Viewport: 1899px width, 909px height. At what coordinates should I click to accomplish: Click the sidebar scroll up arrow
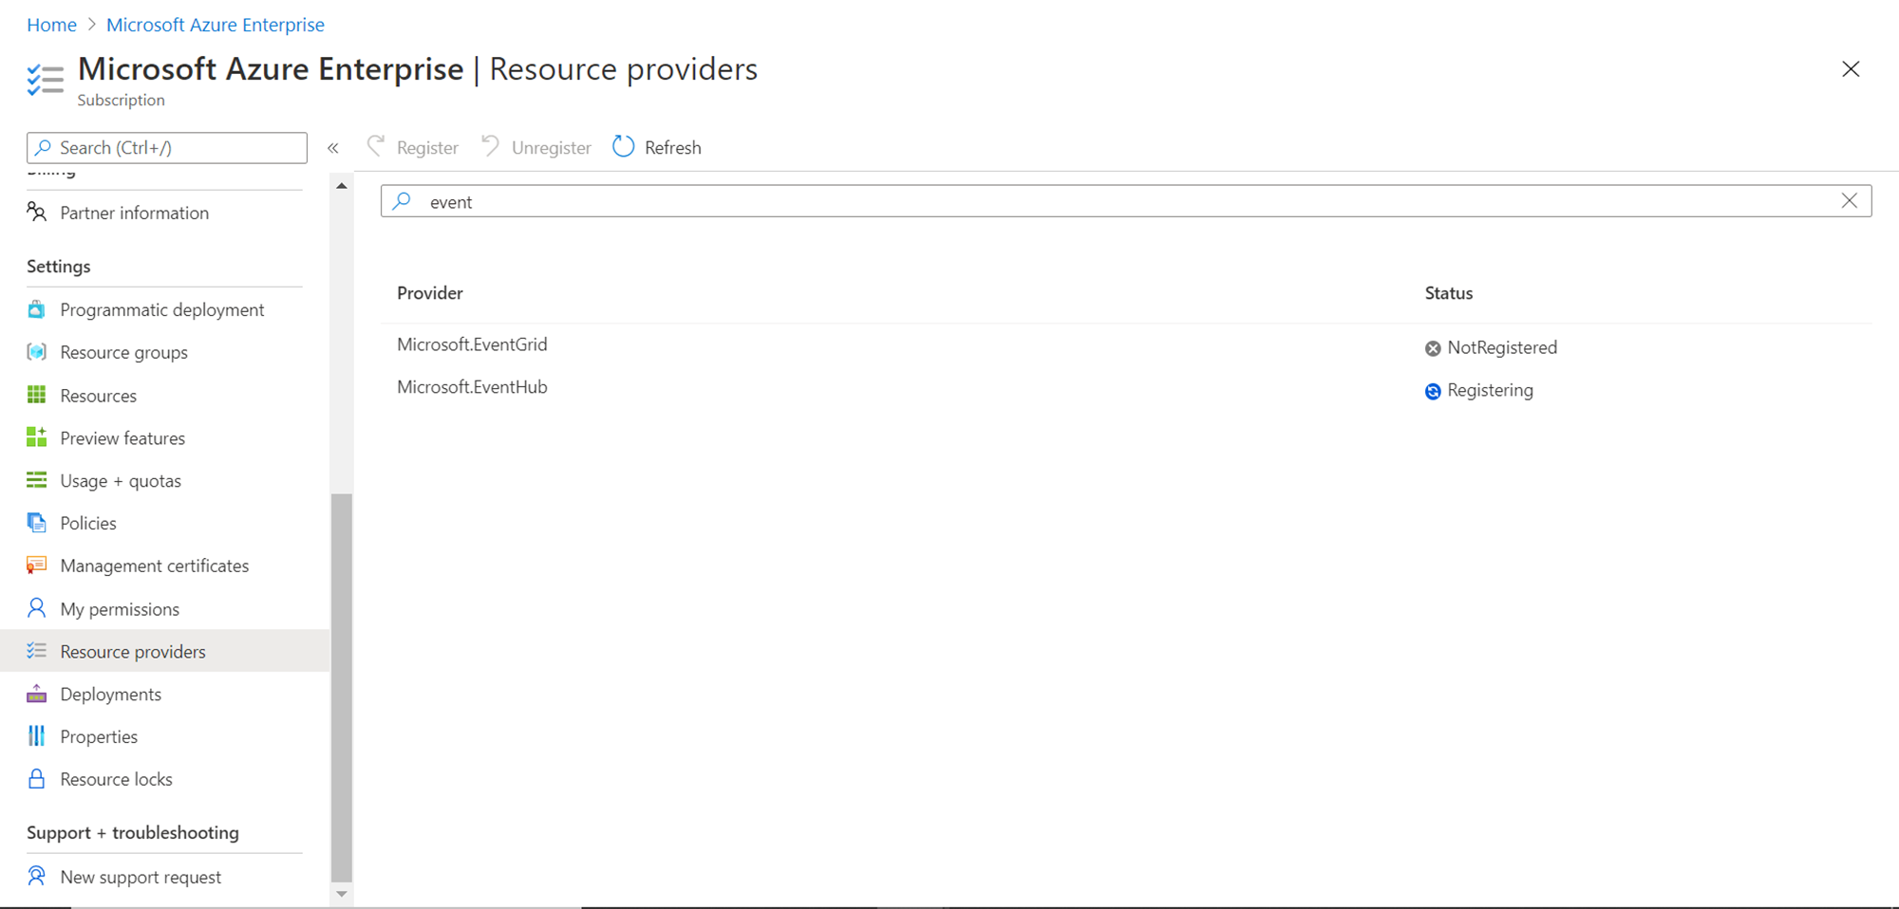click(342, 186)
